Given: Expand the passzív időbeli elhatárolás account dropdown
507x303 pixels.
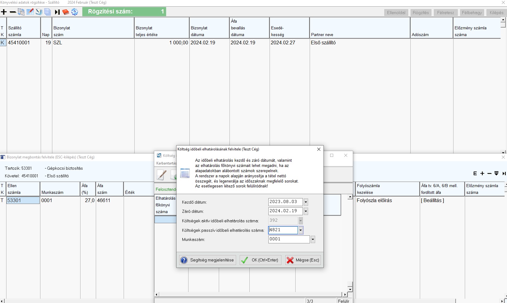Looking at the screenshot, I should (x=301, y=230).
